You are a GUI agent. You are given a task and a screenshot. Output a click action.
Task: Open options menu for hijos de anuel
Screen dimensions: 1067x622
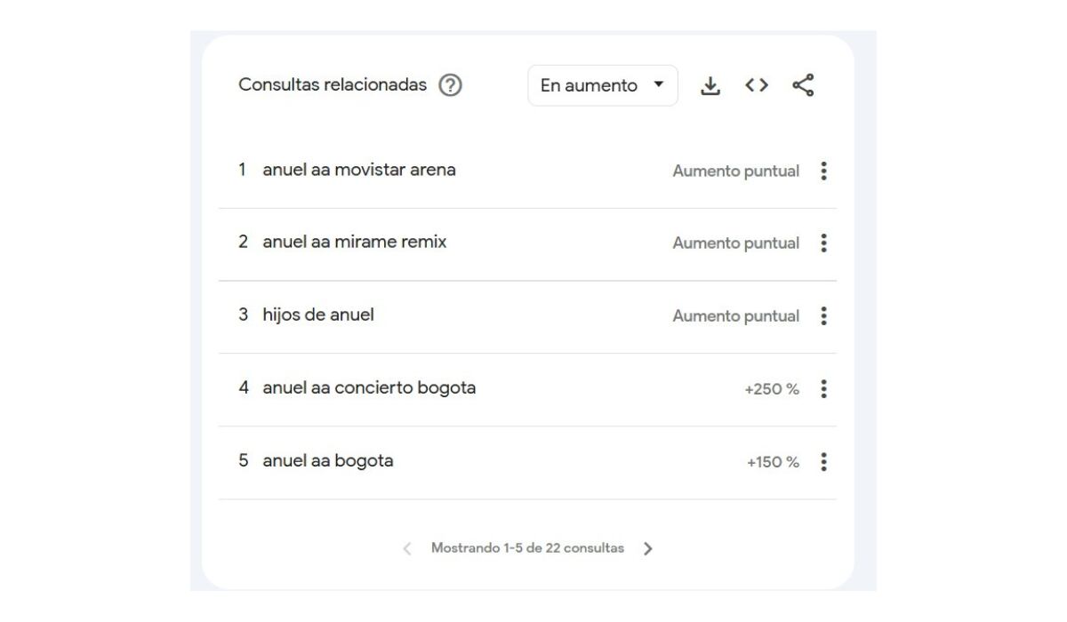coord(823,315)
